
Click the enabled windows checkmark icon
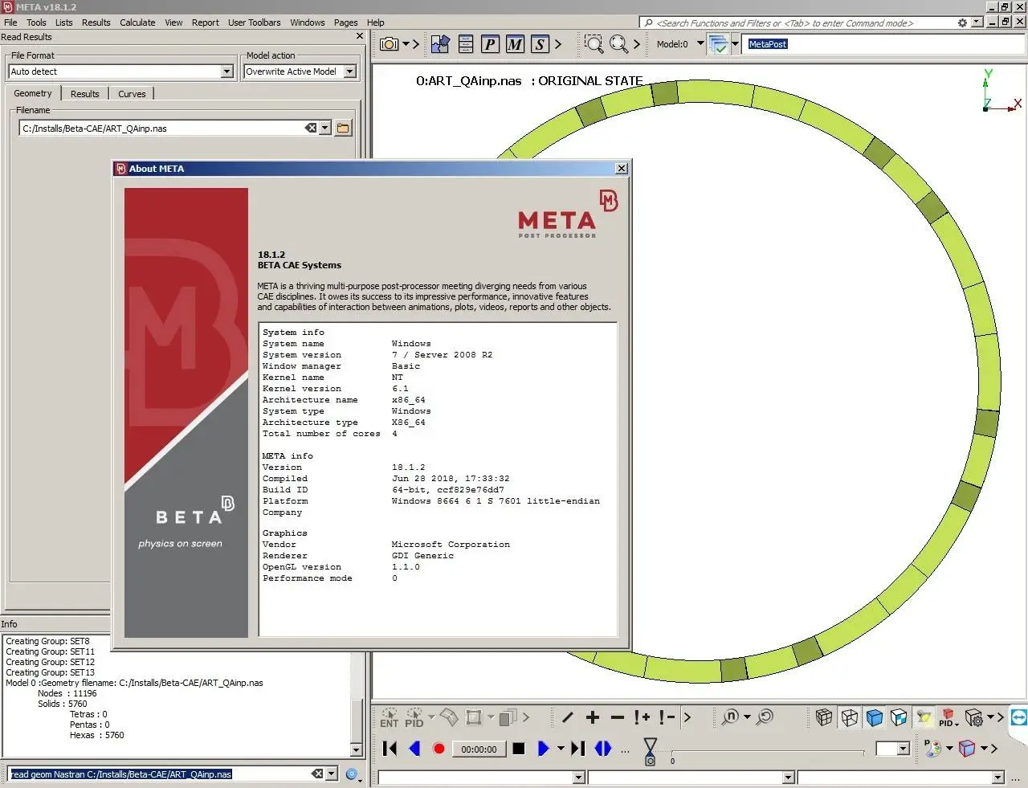click(x=718, y=44)
